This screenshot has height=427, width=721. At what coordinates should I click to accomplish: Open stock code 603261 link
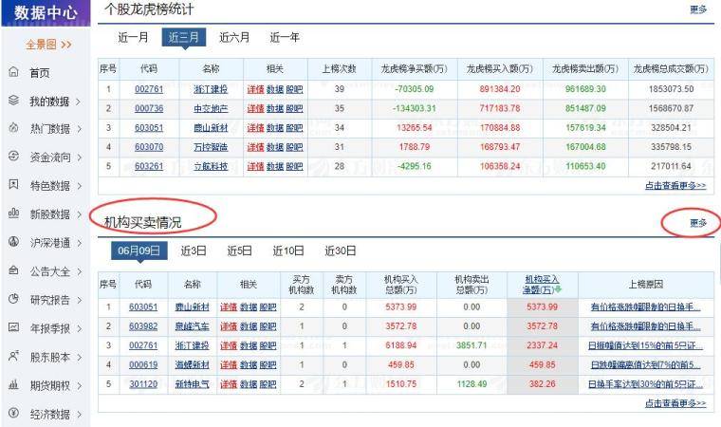(149, 167)
